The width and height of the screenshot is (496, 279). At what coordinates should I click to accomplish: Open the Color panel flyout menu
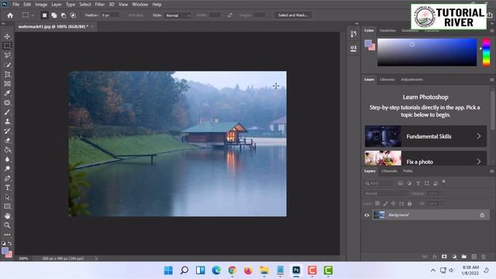pos(492,31)
